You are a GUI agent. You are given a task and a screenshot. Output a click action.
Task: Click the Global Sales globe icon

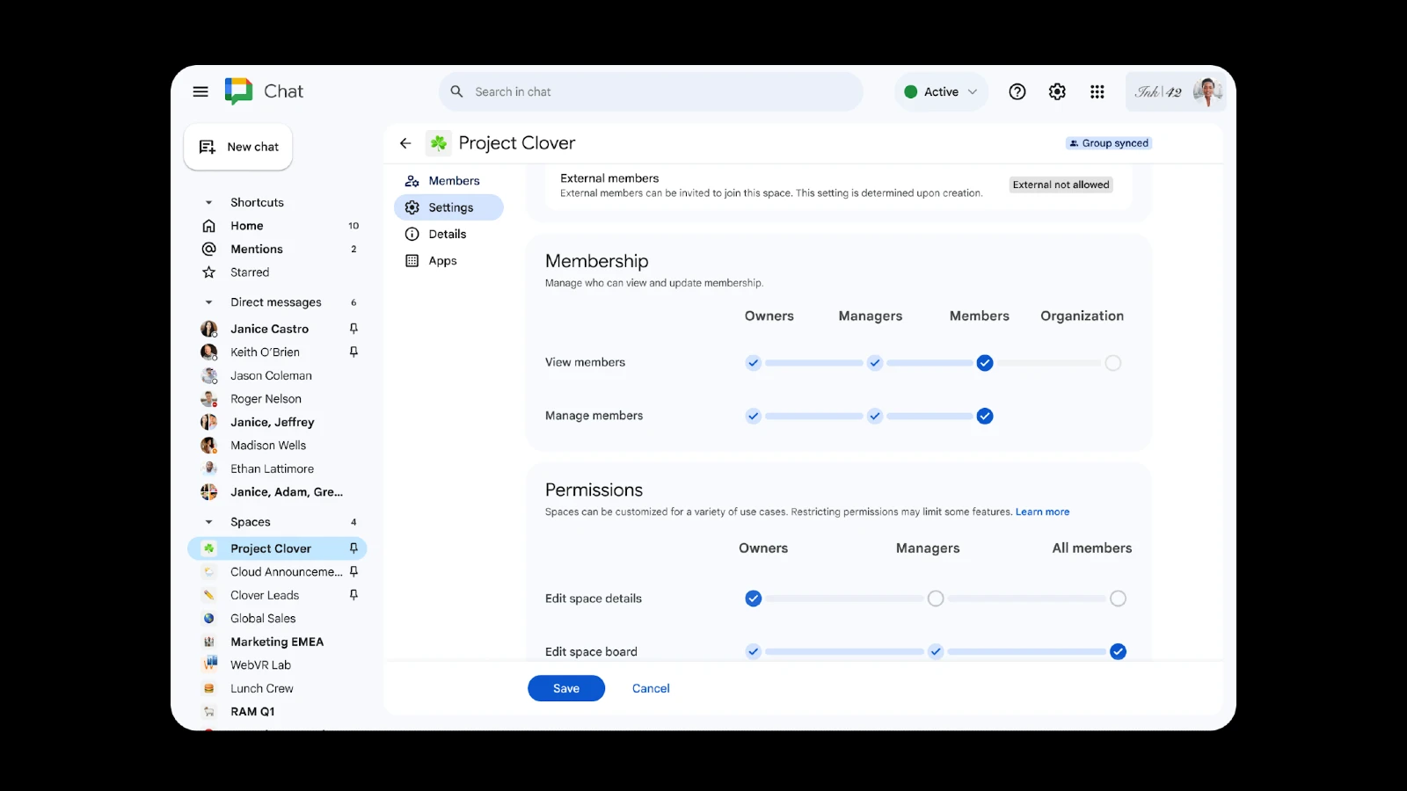209,619
